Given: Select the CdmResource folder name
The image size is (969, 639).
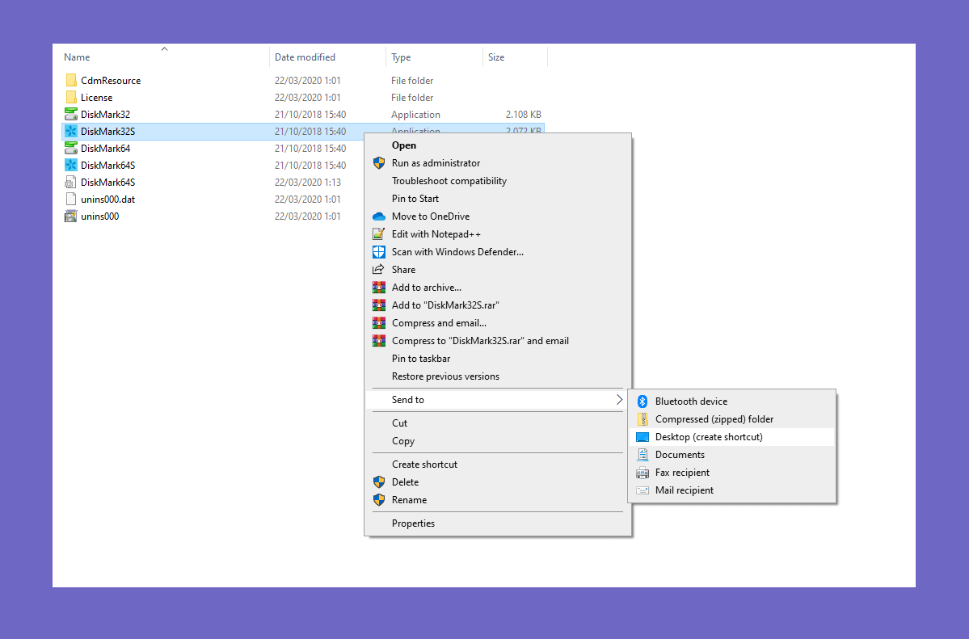Looking at the screenshot, I should [x=111, y=80].
